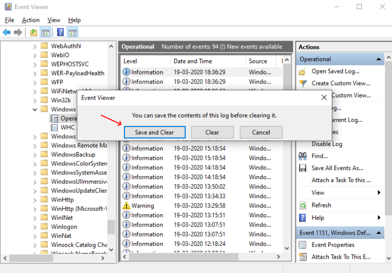This screenshot has width=392, height=273.
Task: Close the Event Viewer dialog with X
Action: (324, 97)
